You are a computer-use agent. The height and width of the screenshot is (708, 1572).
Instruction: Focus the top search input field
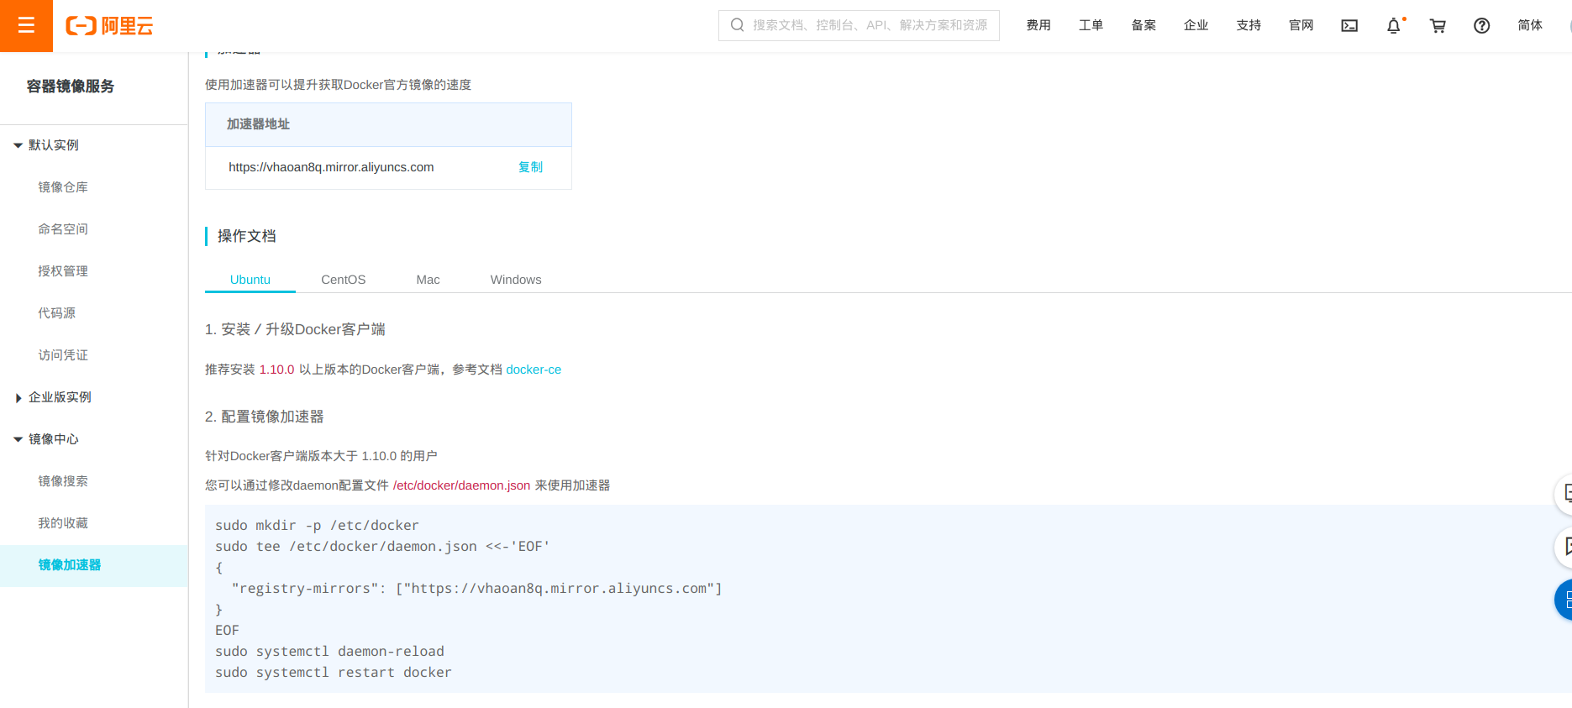click(859, 25)
